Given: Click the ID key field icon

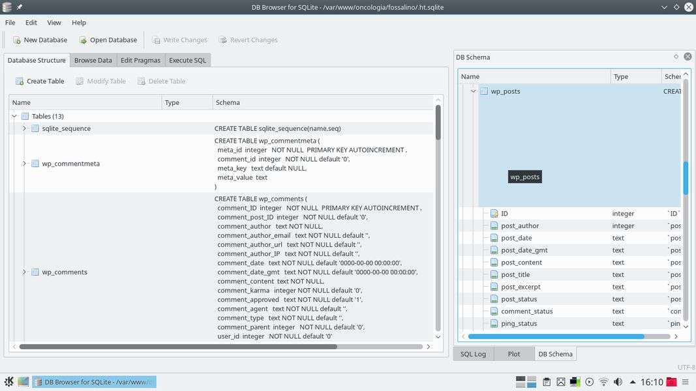Looking at the screenshot, I should click(x=494, y=214).
